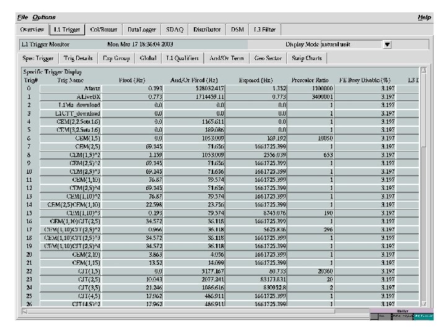Switch to the Geo Sector sub-tab
The height and width of the screenshot is (334, 446).
pyautogui.click(x=268, y=58)
